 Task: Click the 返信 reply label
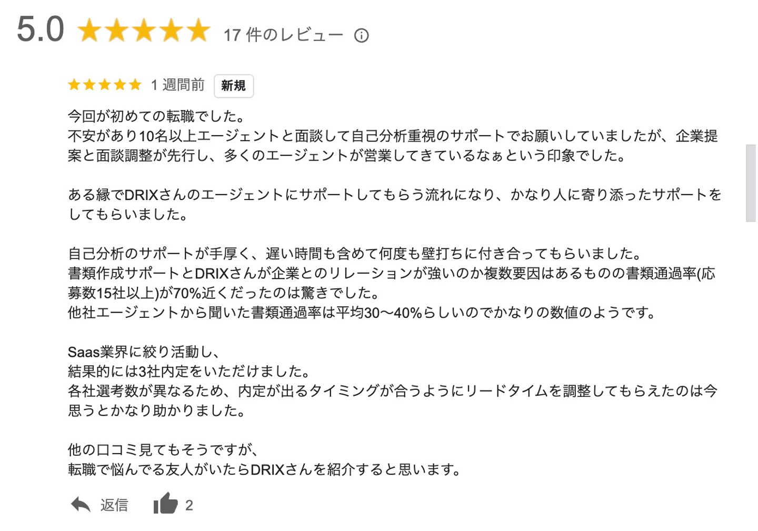[x=114, y=505]
